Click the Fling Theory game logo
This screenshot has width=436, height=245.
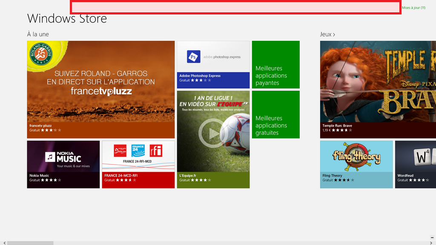(356, 157)
